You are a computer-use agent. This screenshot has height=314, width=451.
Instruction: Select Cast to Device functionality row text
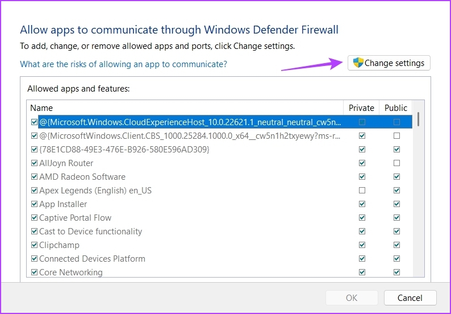click(91, 232)
